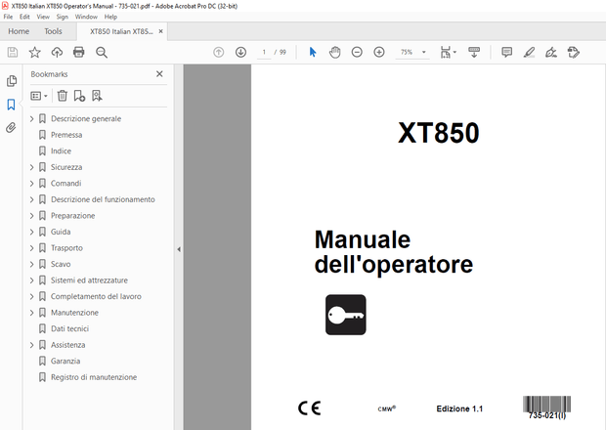The width and height of the screenshot is (606, 430).
Task: Expand the Preparazione bookmark
Action: click(x=32, y=216)
